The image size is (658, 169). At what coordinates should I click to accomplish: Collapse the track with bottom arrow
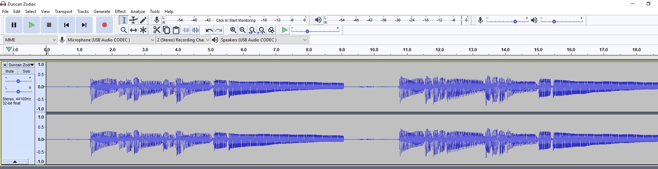point(15,161)
